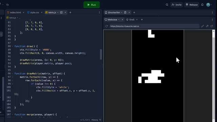This screenshot has height=122, width=217.
Task: Open devtools wrench icon in webview bar
Action: (207, 26)
